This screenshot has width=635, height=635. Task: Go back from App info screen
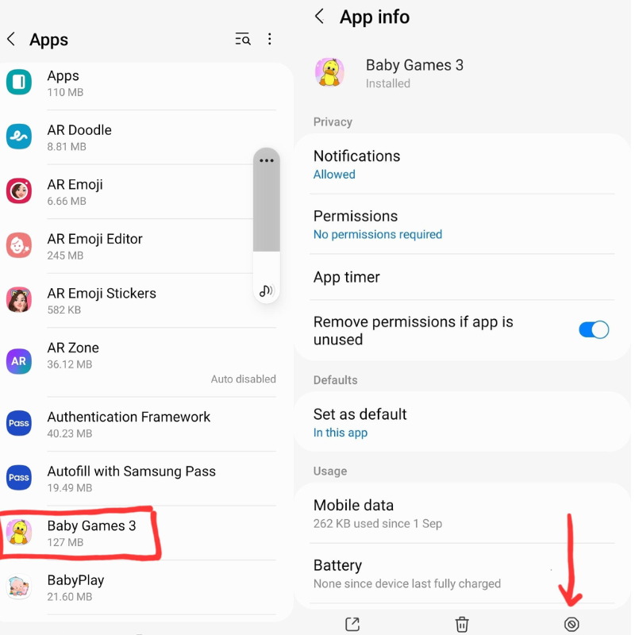tap(320, 17)
